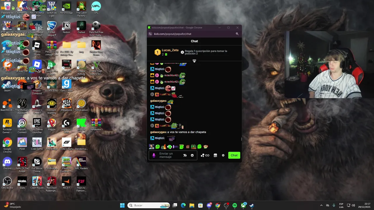
Task: Open the emoji picker smiley icon
Action: click(x=192, y=155)
